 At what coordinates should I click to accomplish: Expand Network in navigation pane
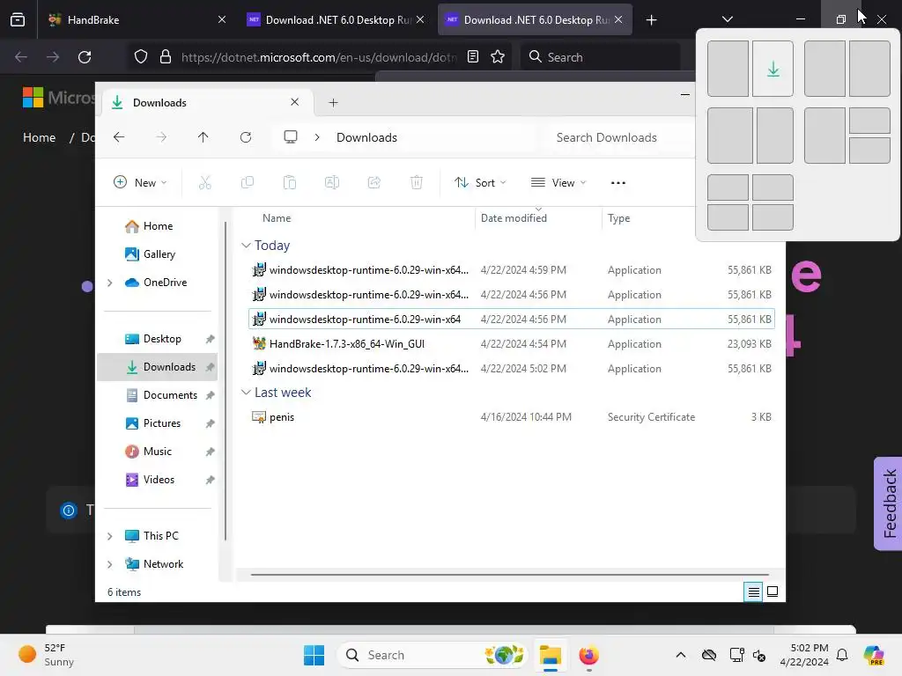click(110, 564)
